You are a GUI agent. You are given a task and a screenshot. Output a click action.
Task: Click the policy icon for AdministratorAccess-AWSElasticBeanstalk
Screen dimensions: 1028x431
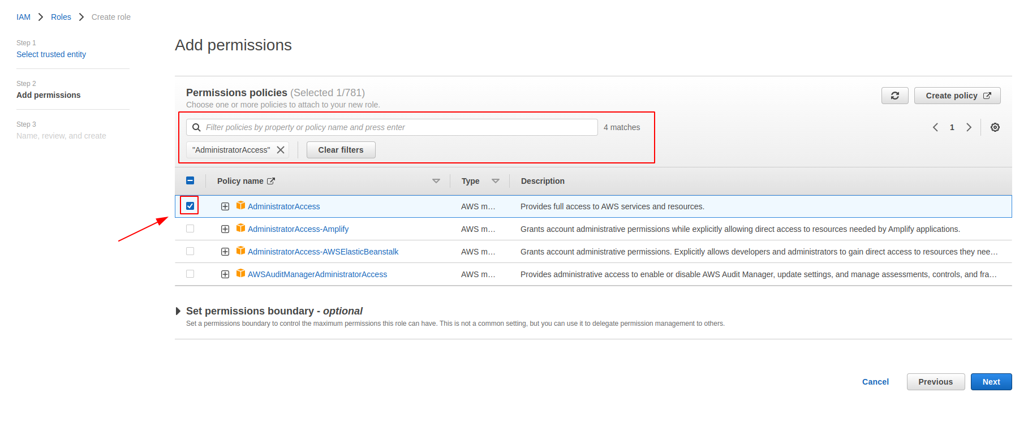pyautogui.click(x=240, y=251)
